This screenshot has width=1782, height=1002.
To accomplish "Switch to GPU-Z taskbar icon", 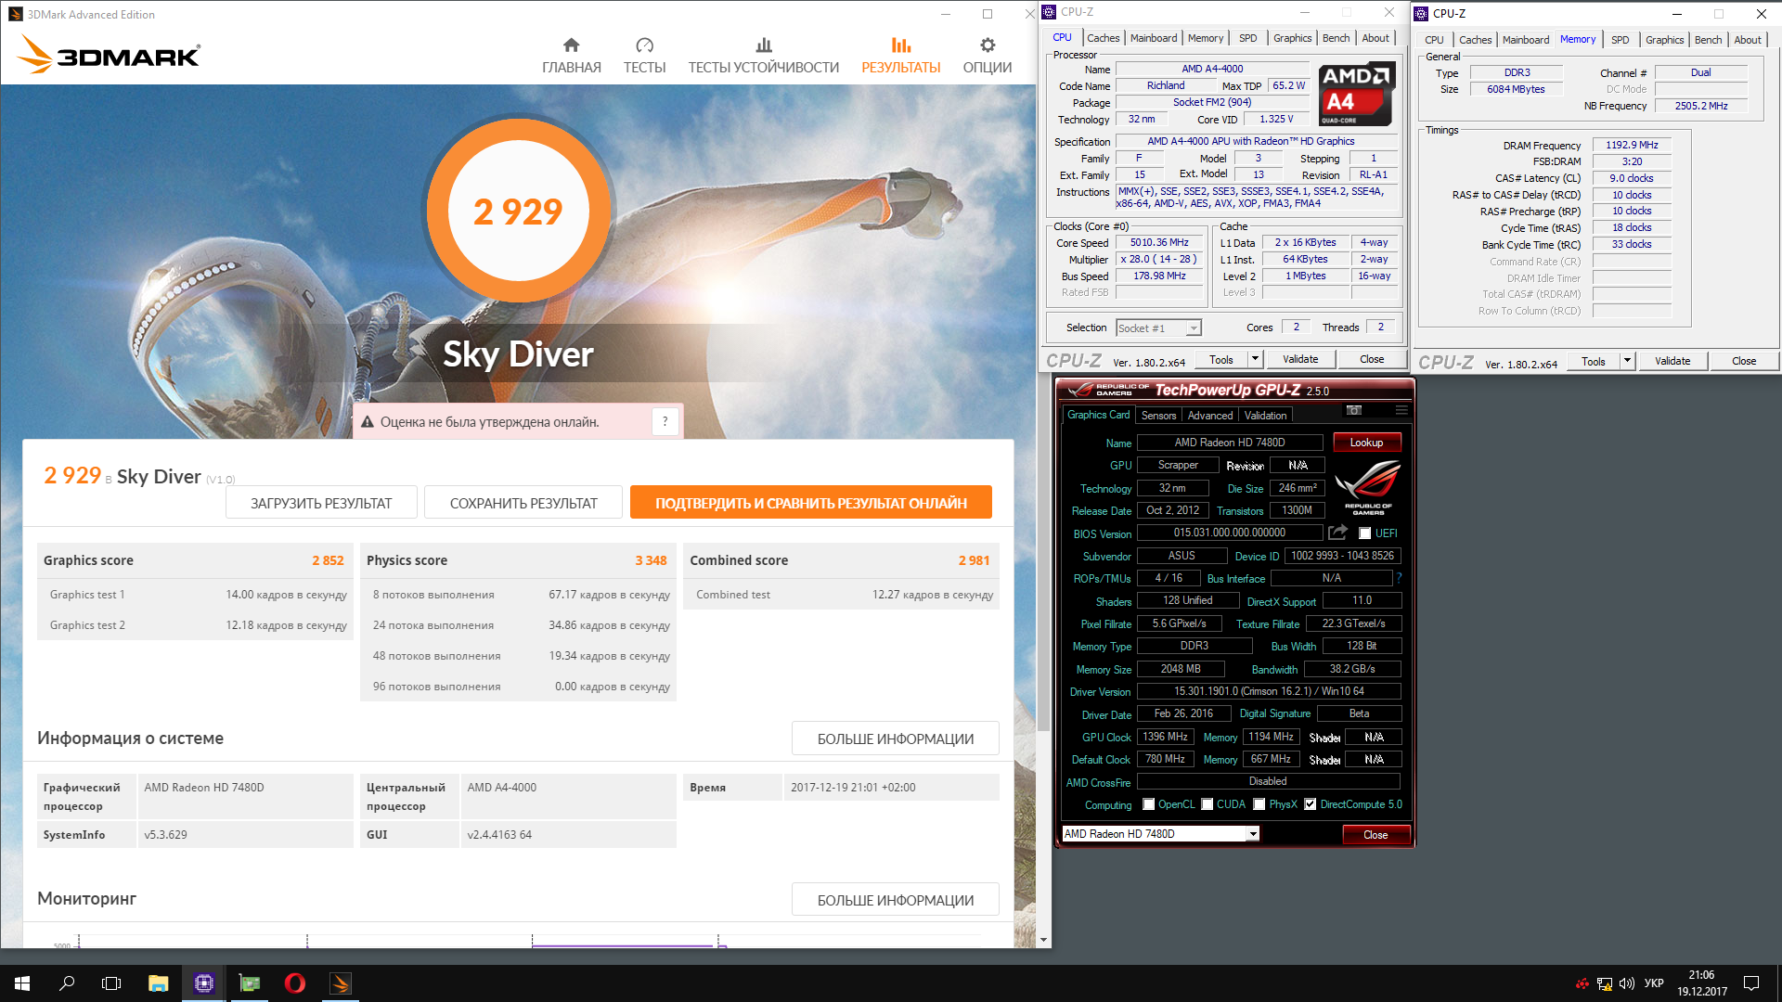I will click(x=250, y=983).
